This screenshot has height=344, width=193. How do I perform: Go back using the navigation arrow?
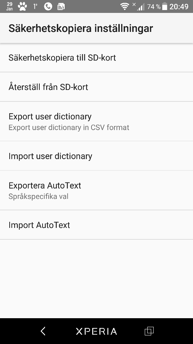43,331
